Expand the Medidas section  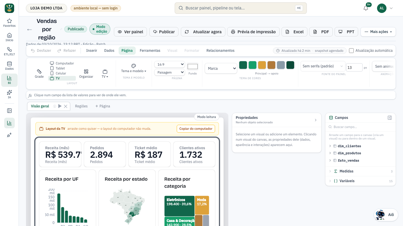point(361,171)
